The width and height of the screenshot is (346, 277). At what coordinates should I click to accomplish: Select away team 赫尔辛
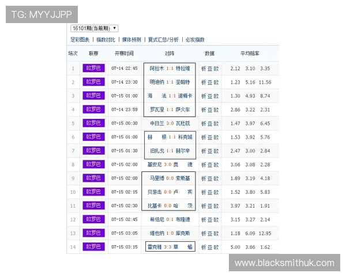[183, 151]
